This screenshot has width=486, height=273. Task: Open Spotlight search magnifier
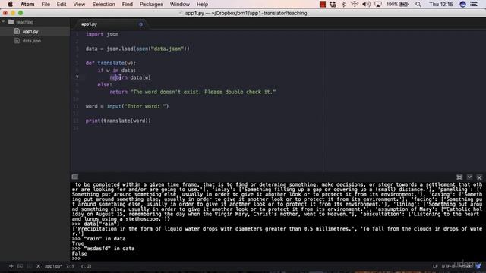pyautogui.click(x=418, y=5)
